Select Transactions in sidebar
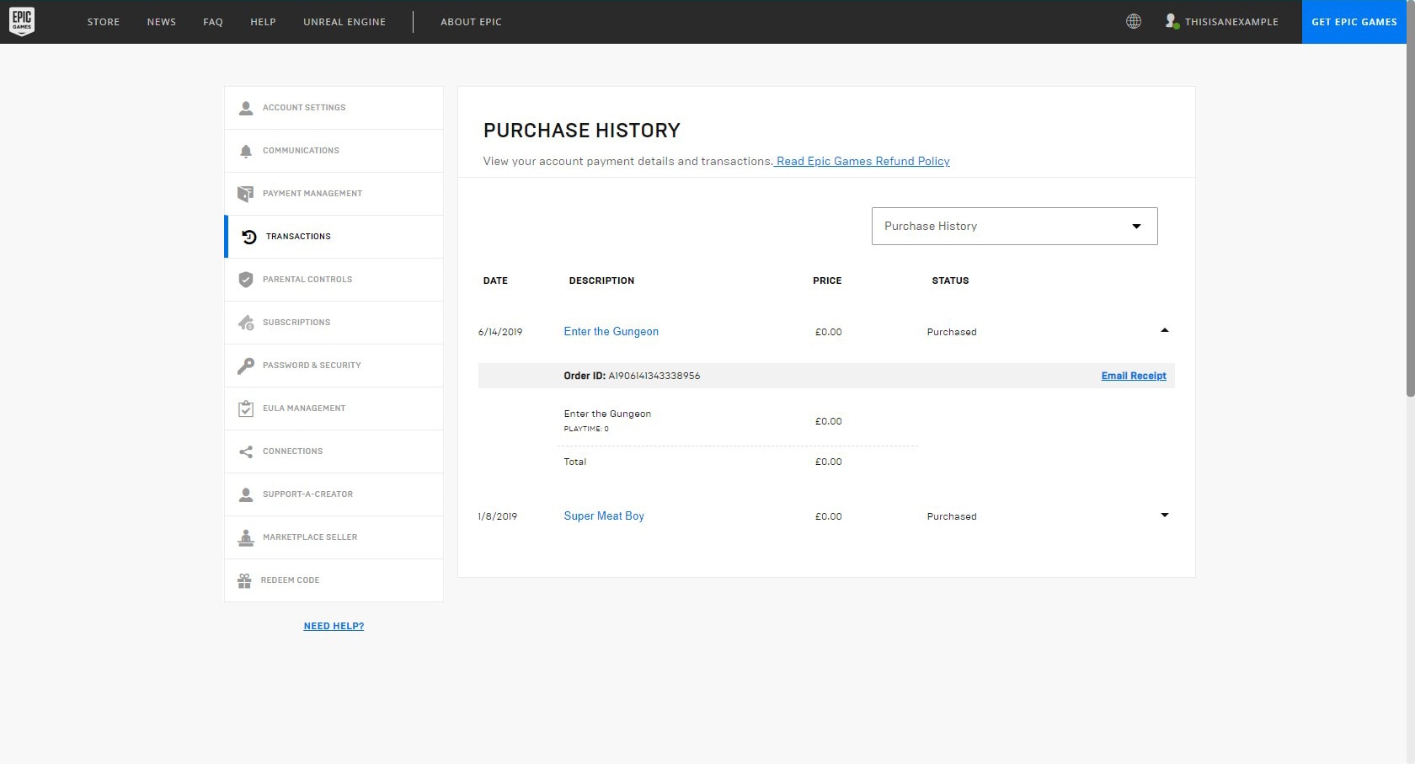1415x764 pixels. click(x=334, y=237)
